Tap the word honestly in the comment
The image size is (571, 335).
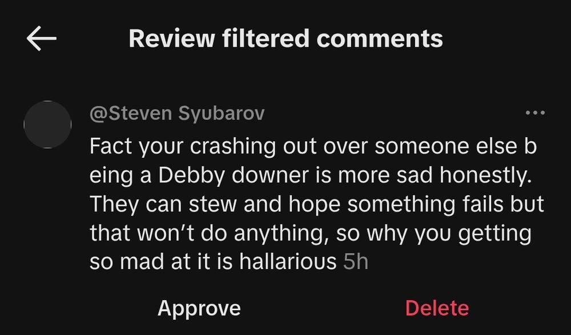pos(485,175)
